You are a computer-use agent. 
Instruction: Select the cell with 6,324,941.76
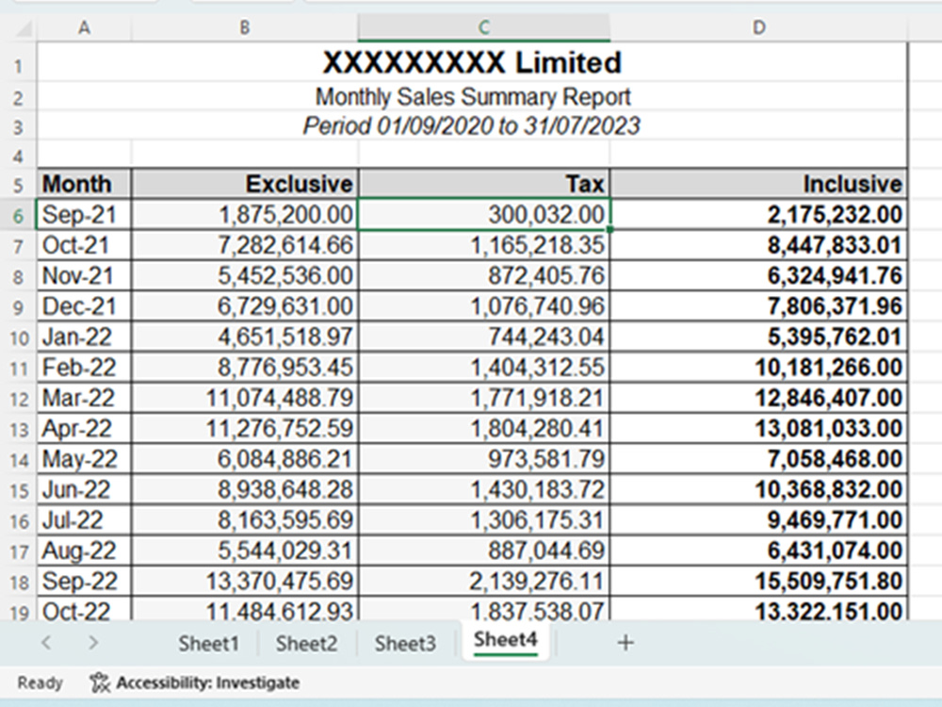[758, 276]
